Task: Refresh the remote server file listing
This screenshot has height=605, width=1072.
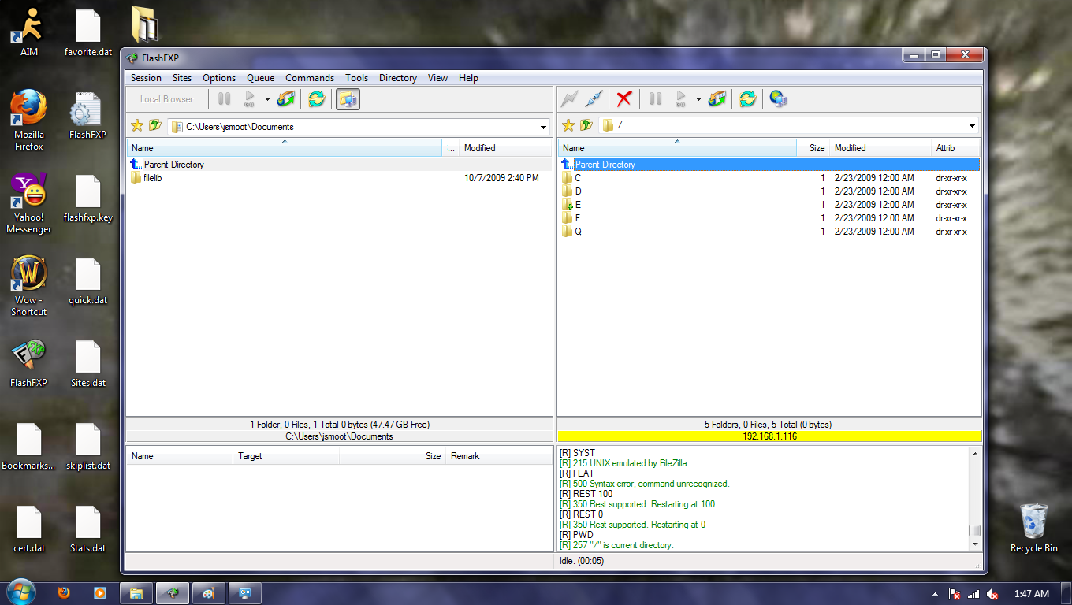Action: [747, 99]
